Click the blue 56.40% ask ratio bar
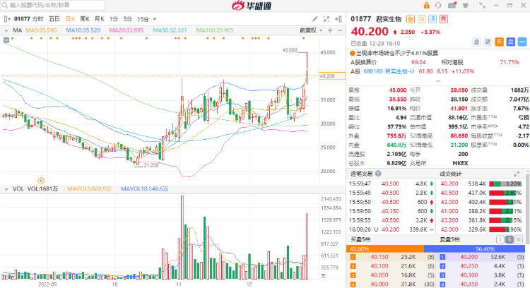 475,249
